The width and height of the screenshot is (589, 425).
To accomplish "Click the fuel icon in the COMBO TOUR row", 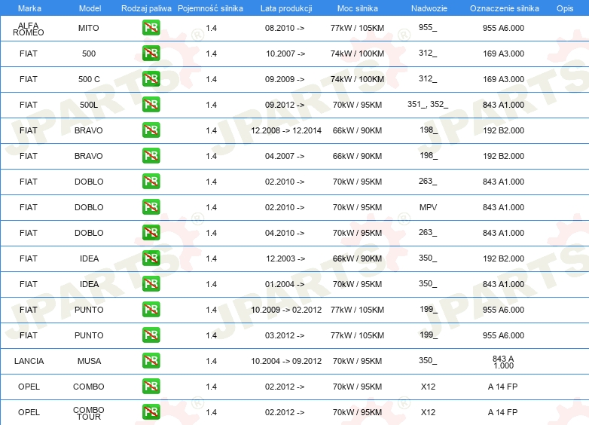I will 151,412.
